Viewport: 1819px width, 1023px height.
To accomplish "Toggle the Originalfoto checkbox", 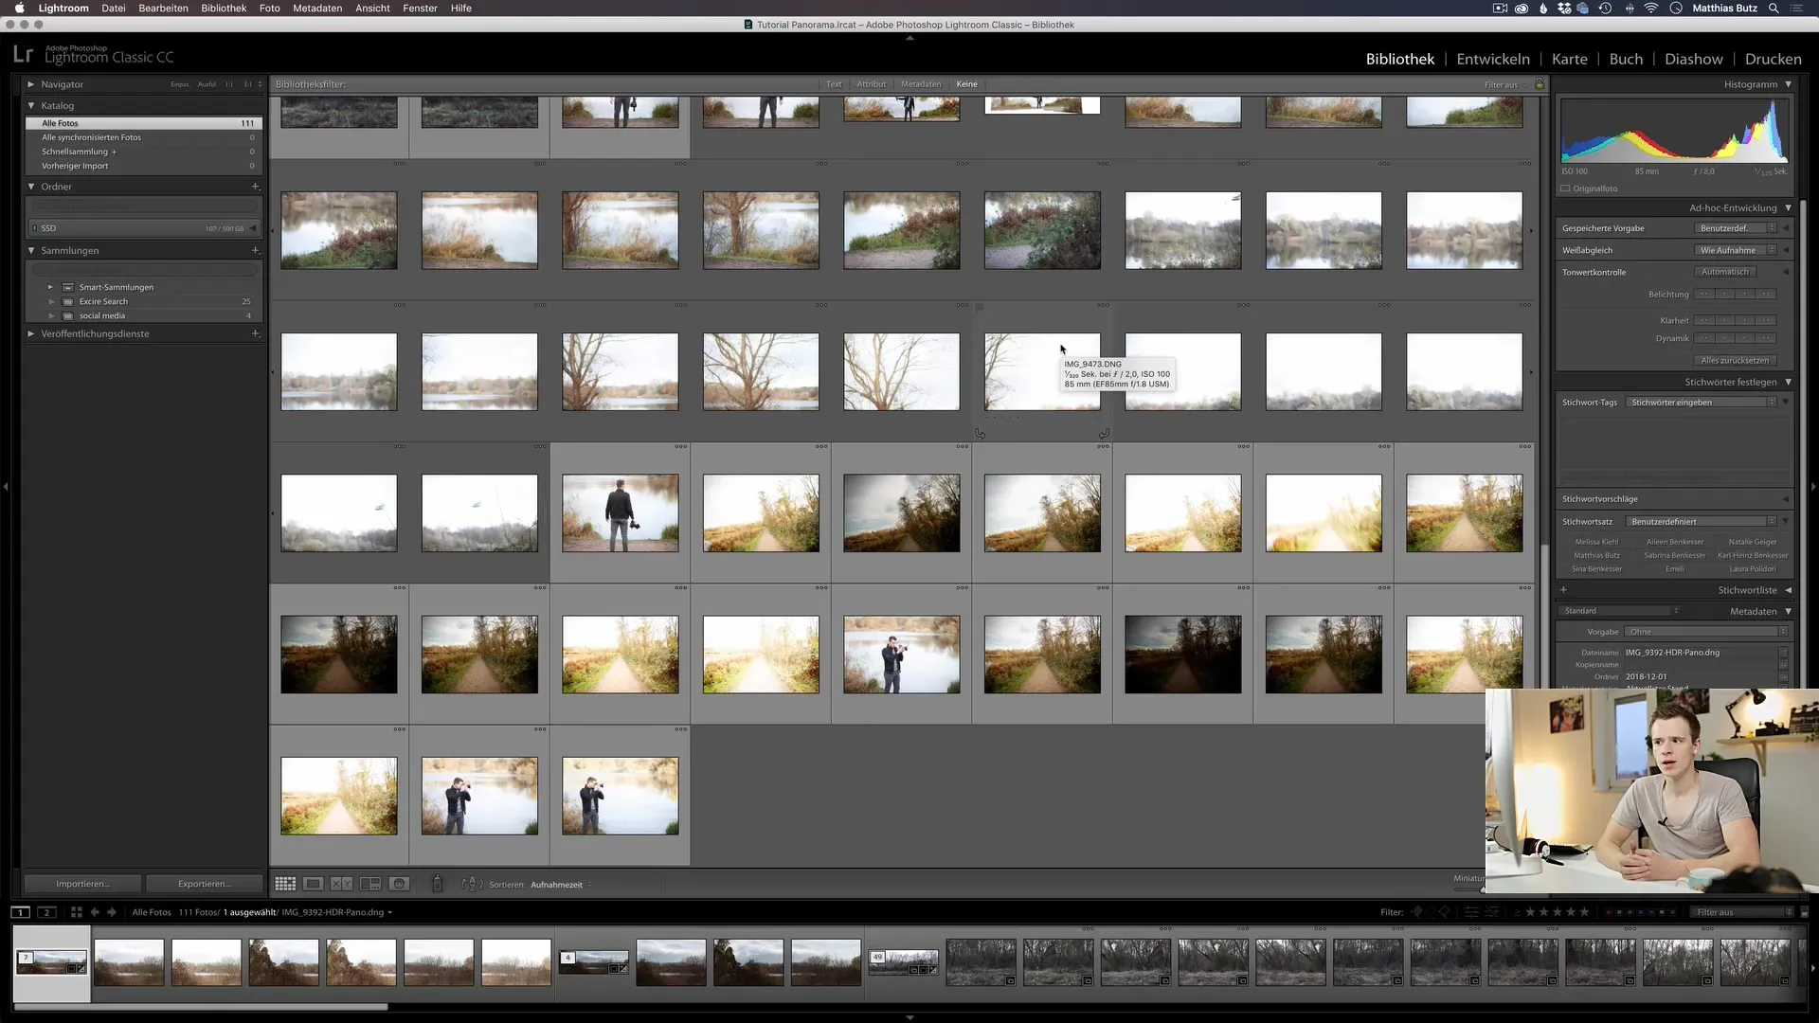I will (1565, 188).
